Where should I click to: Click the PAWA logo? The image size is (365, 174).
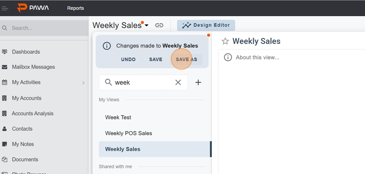point(33,8)
